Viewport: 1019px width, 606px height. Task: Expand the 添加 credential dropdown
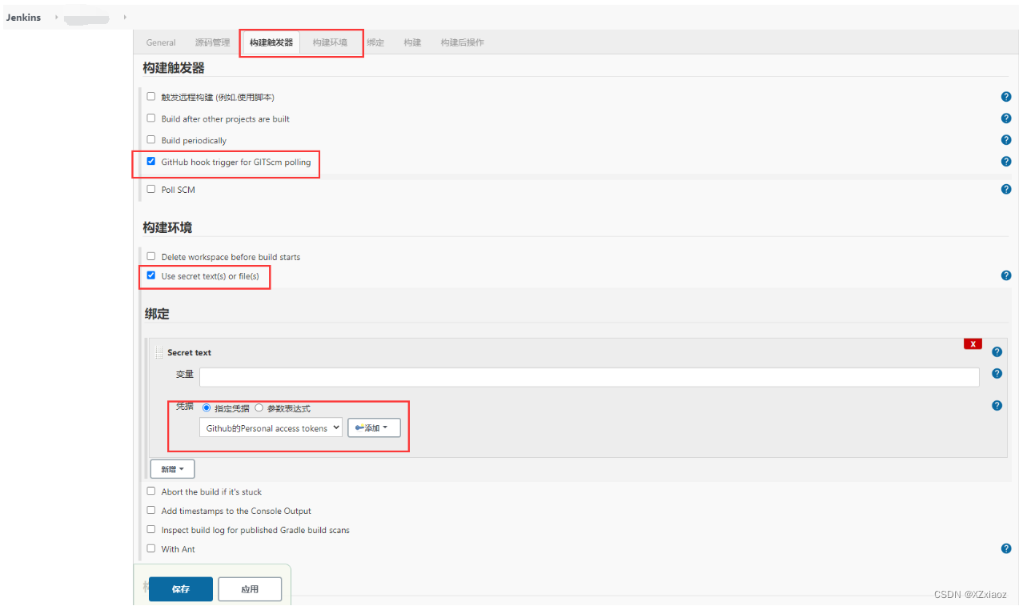(x=373, y=427)
